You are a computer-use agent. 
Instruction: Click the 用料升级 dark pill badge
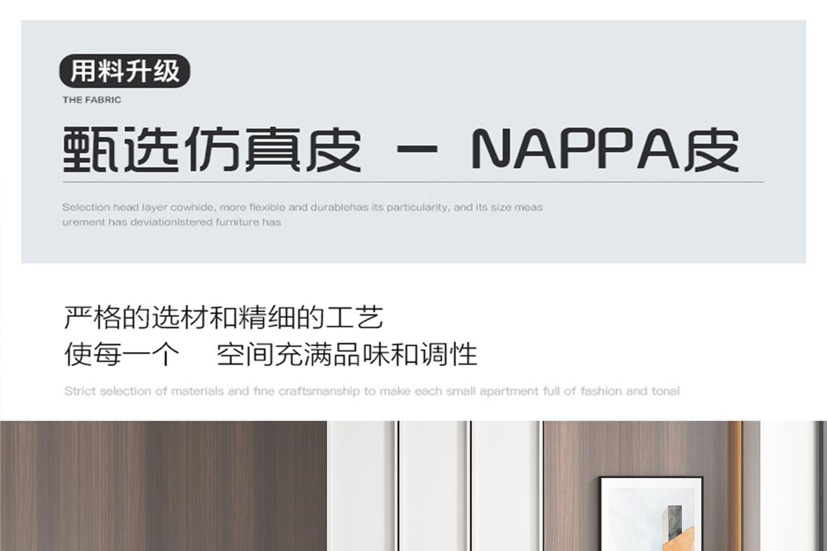pos(125,71)
